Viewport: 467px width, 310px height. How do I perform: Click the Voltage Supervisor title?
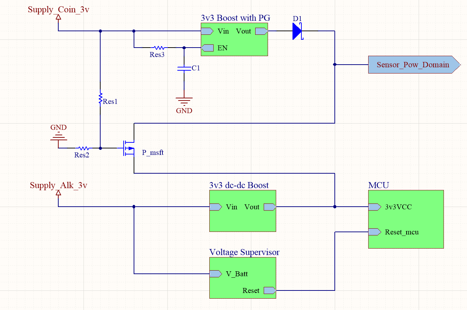(x=245, y=252)
